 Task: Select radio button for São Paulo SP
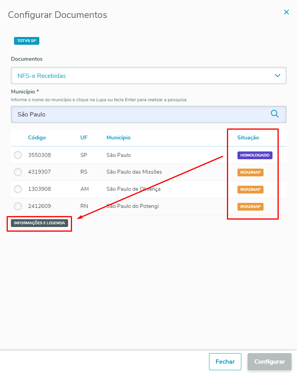tap(18, 155)
